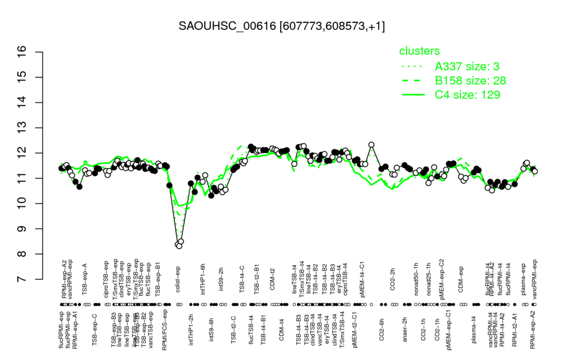Click the y-axis tick label 7

pyautogui.click(x=22, y=280)
